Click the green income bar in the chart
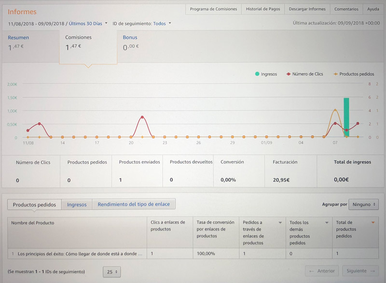This screenshot has width=386, height=283. pos(346,117)
